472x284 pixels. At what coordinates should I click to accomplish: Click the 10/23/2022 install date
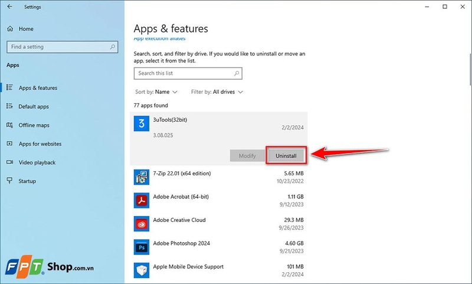click(290, 181)
